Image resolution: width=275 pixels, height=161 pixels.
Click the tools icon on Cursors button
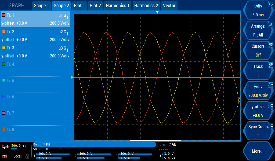pos(270,45)
